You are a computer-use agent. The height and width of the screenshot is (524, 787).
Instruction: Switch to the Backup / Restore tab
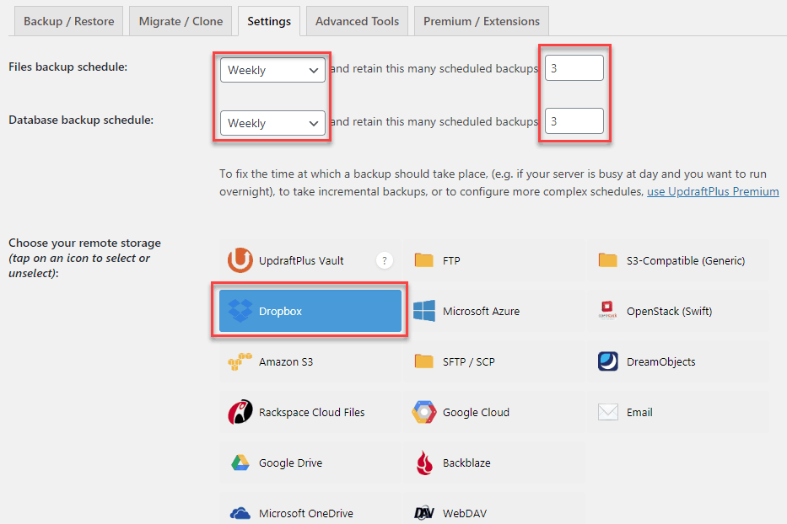[69, 22]
